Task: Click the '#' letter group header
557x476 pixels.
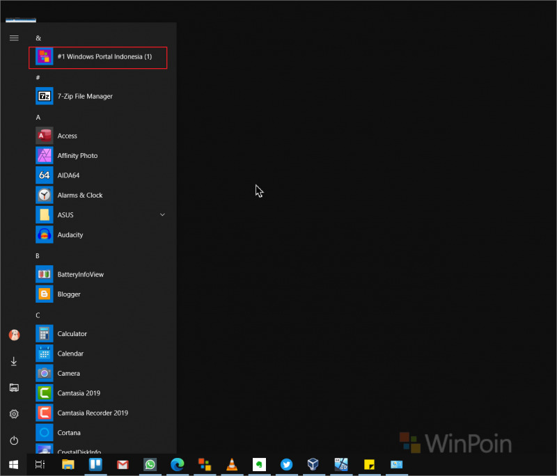Action: (38, 77)
